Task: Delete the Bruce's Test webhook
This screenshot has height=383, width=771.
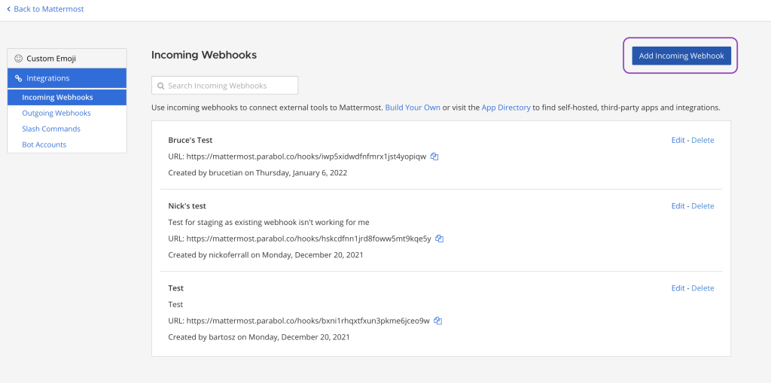Action: pyautogui.click(x=702, y=140)
